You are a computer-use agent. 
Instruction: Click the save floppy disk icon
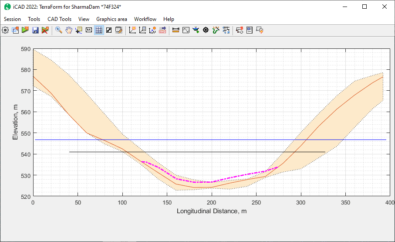point(35,30)
